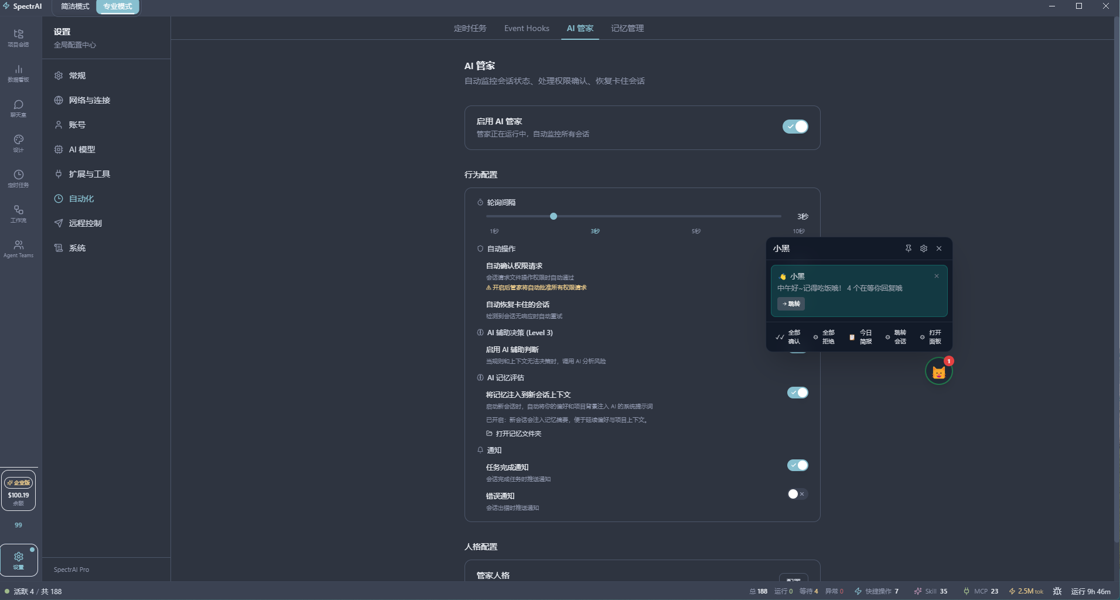Switch to the Event Hooks tab

(x=525, y=28)
